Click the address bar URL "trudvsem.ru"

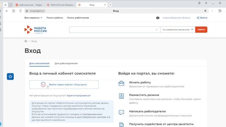tap(37, 11)
